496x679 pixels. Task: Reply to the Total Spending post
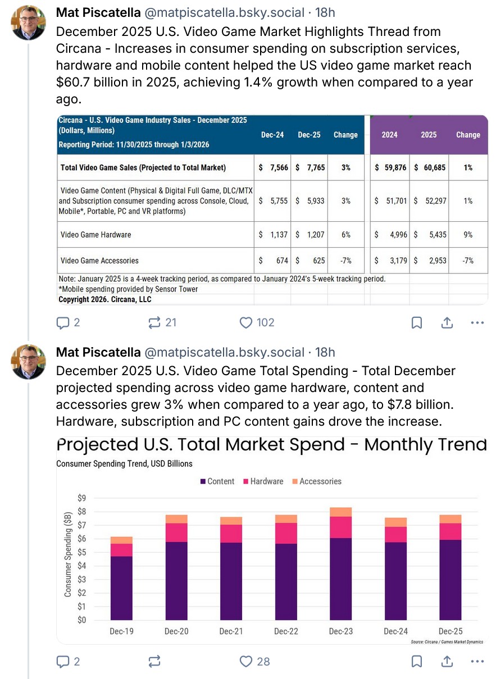pyautogui.click(x=63, y=662)
